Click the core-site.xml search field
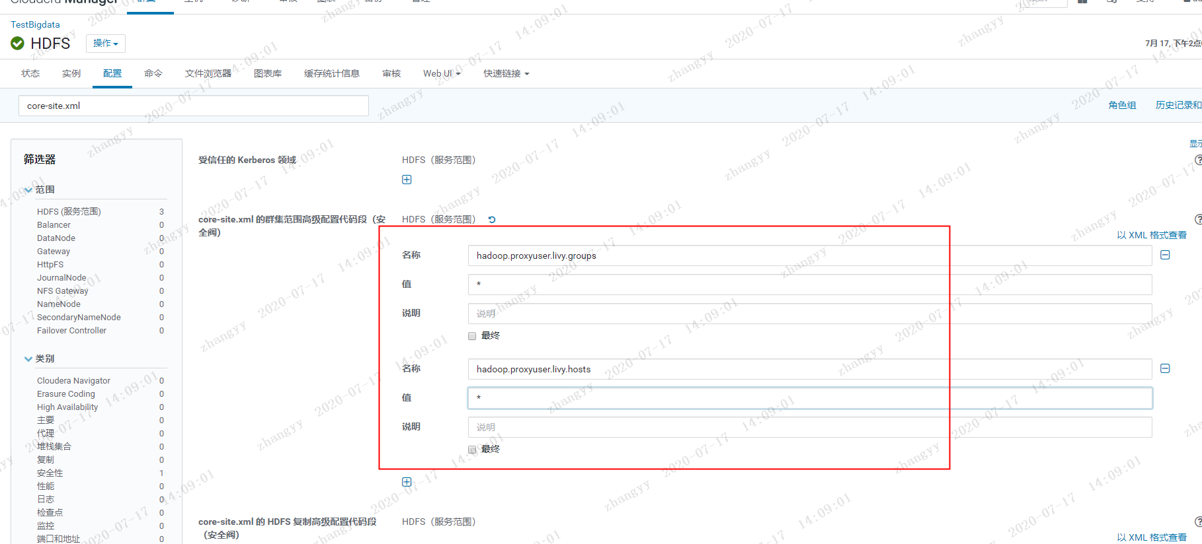The height and width of the screenshot is (544, 1202). tap(194, 106)
